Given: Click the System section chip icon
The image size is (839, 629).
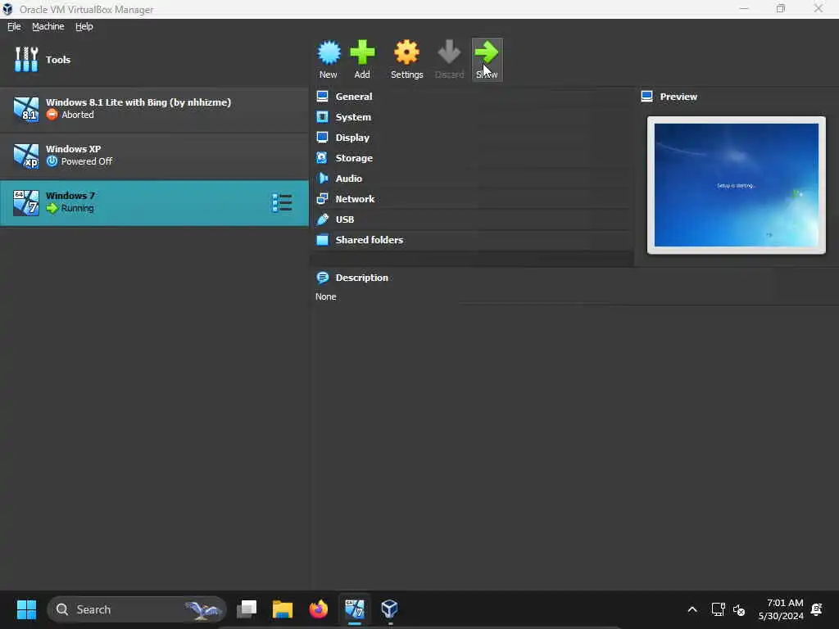Looking at the screenshot, I should pyautogui.click(x=322, y=116).
